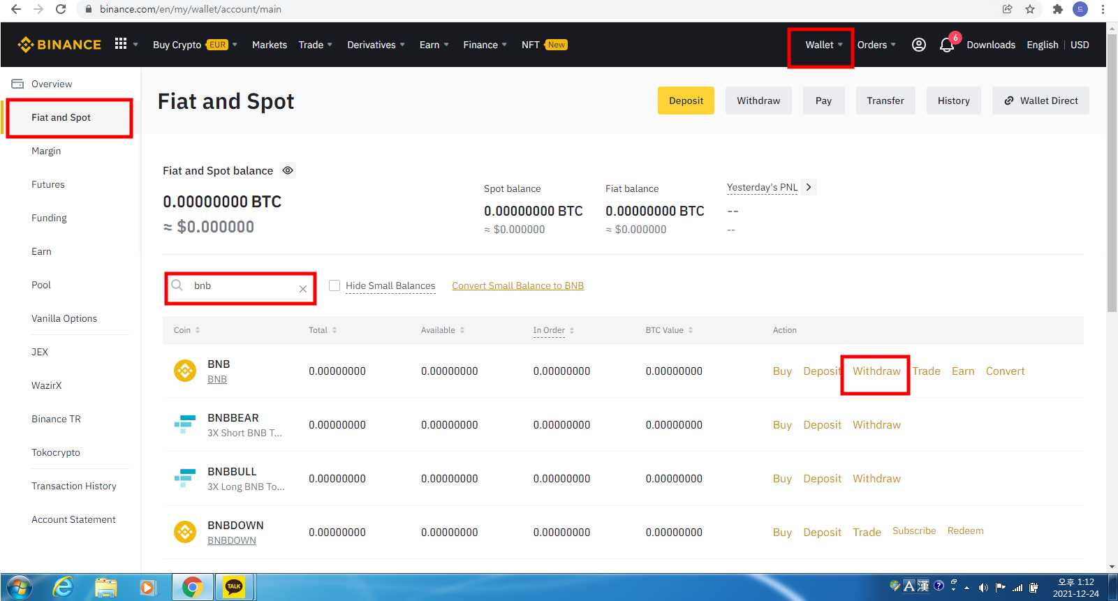This screenshot has height=601, width=1118.
Task: Expand the Trade dropdown menu
Action: click(x=316, y=45)
